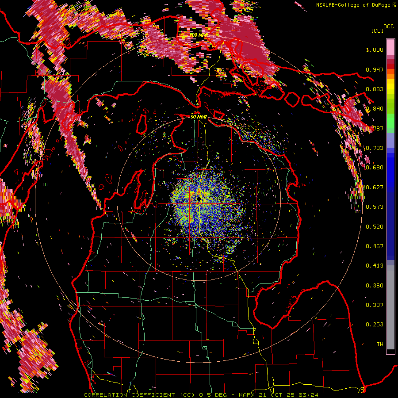Viewport: 398px width, 398px height.
Task: Click the KAPX 21 OCT 25 03:24 timestamp
Action: click(x=279, y=395)
